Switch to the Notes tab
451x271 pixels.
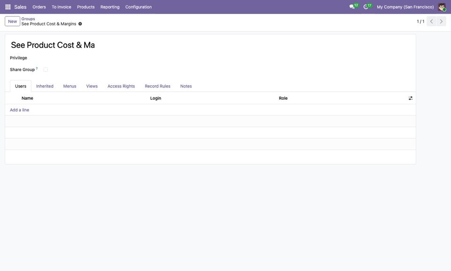(186, 86)
